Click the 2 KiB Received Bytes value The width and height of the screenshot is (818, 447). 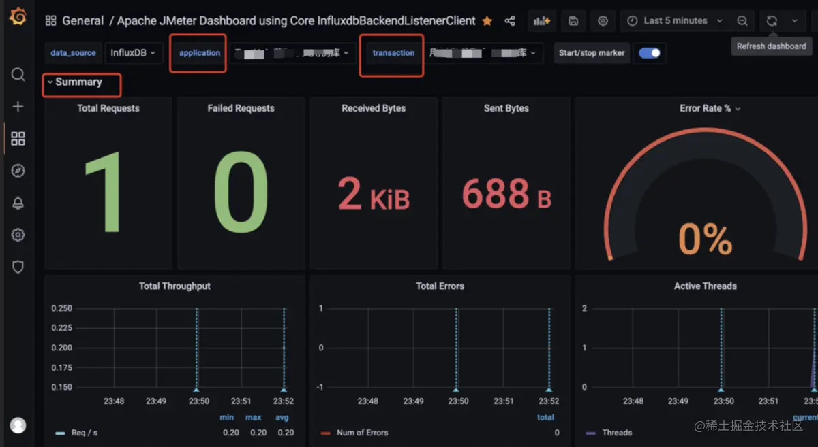click(x=374, y=195)
